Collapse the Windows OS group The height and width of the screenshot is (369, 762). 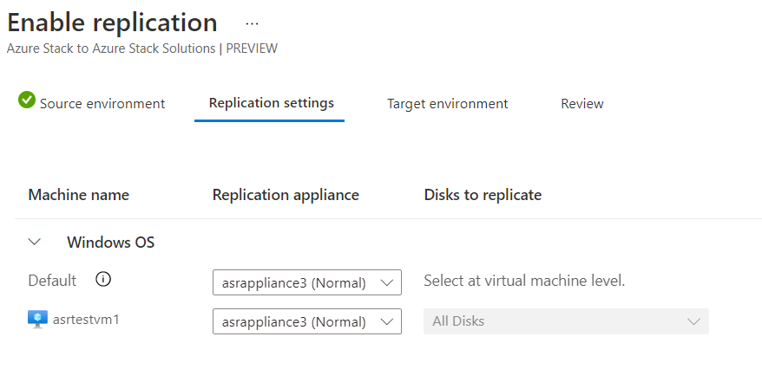[x=35, y=243]
